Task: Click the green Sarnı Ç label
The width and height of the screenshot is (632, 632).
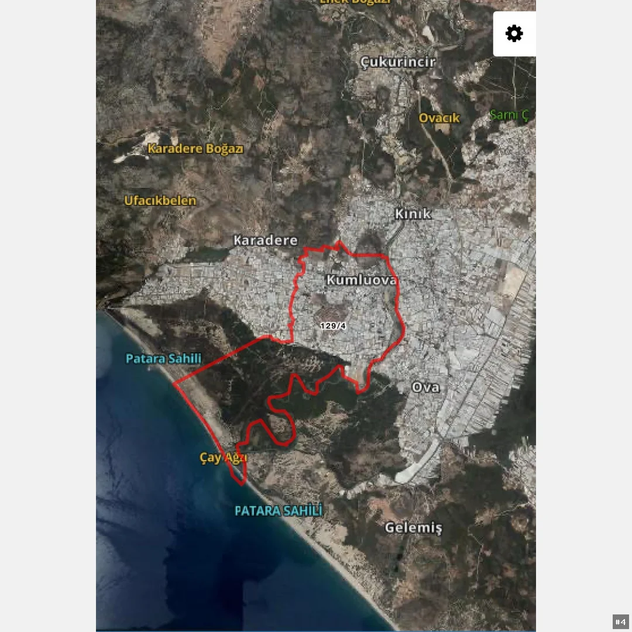Action: pos(509,115)
